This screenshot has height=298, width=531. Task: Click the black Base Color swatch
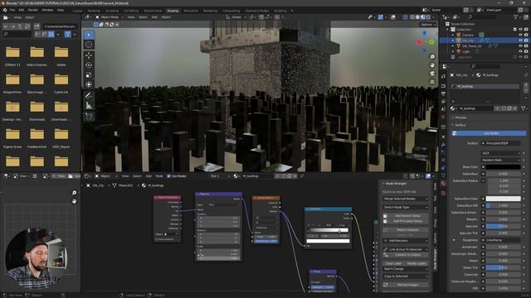point(503,167)
